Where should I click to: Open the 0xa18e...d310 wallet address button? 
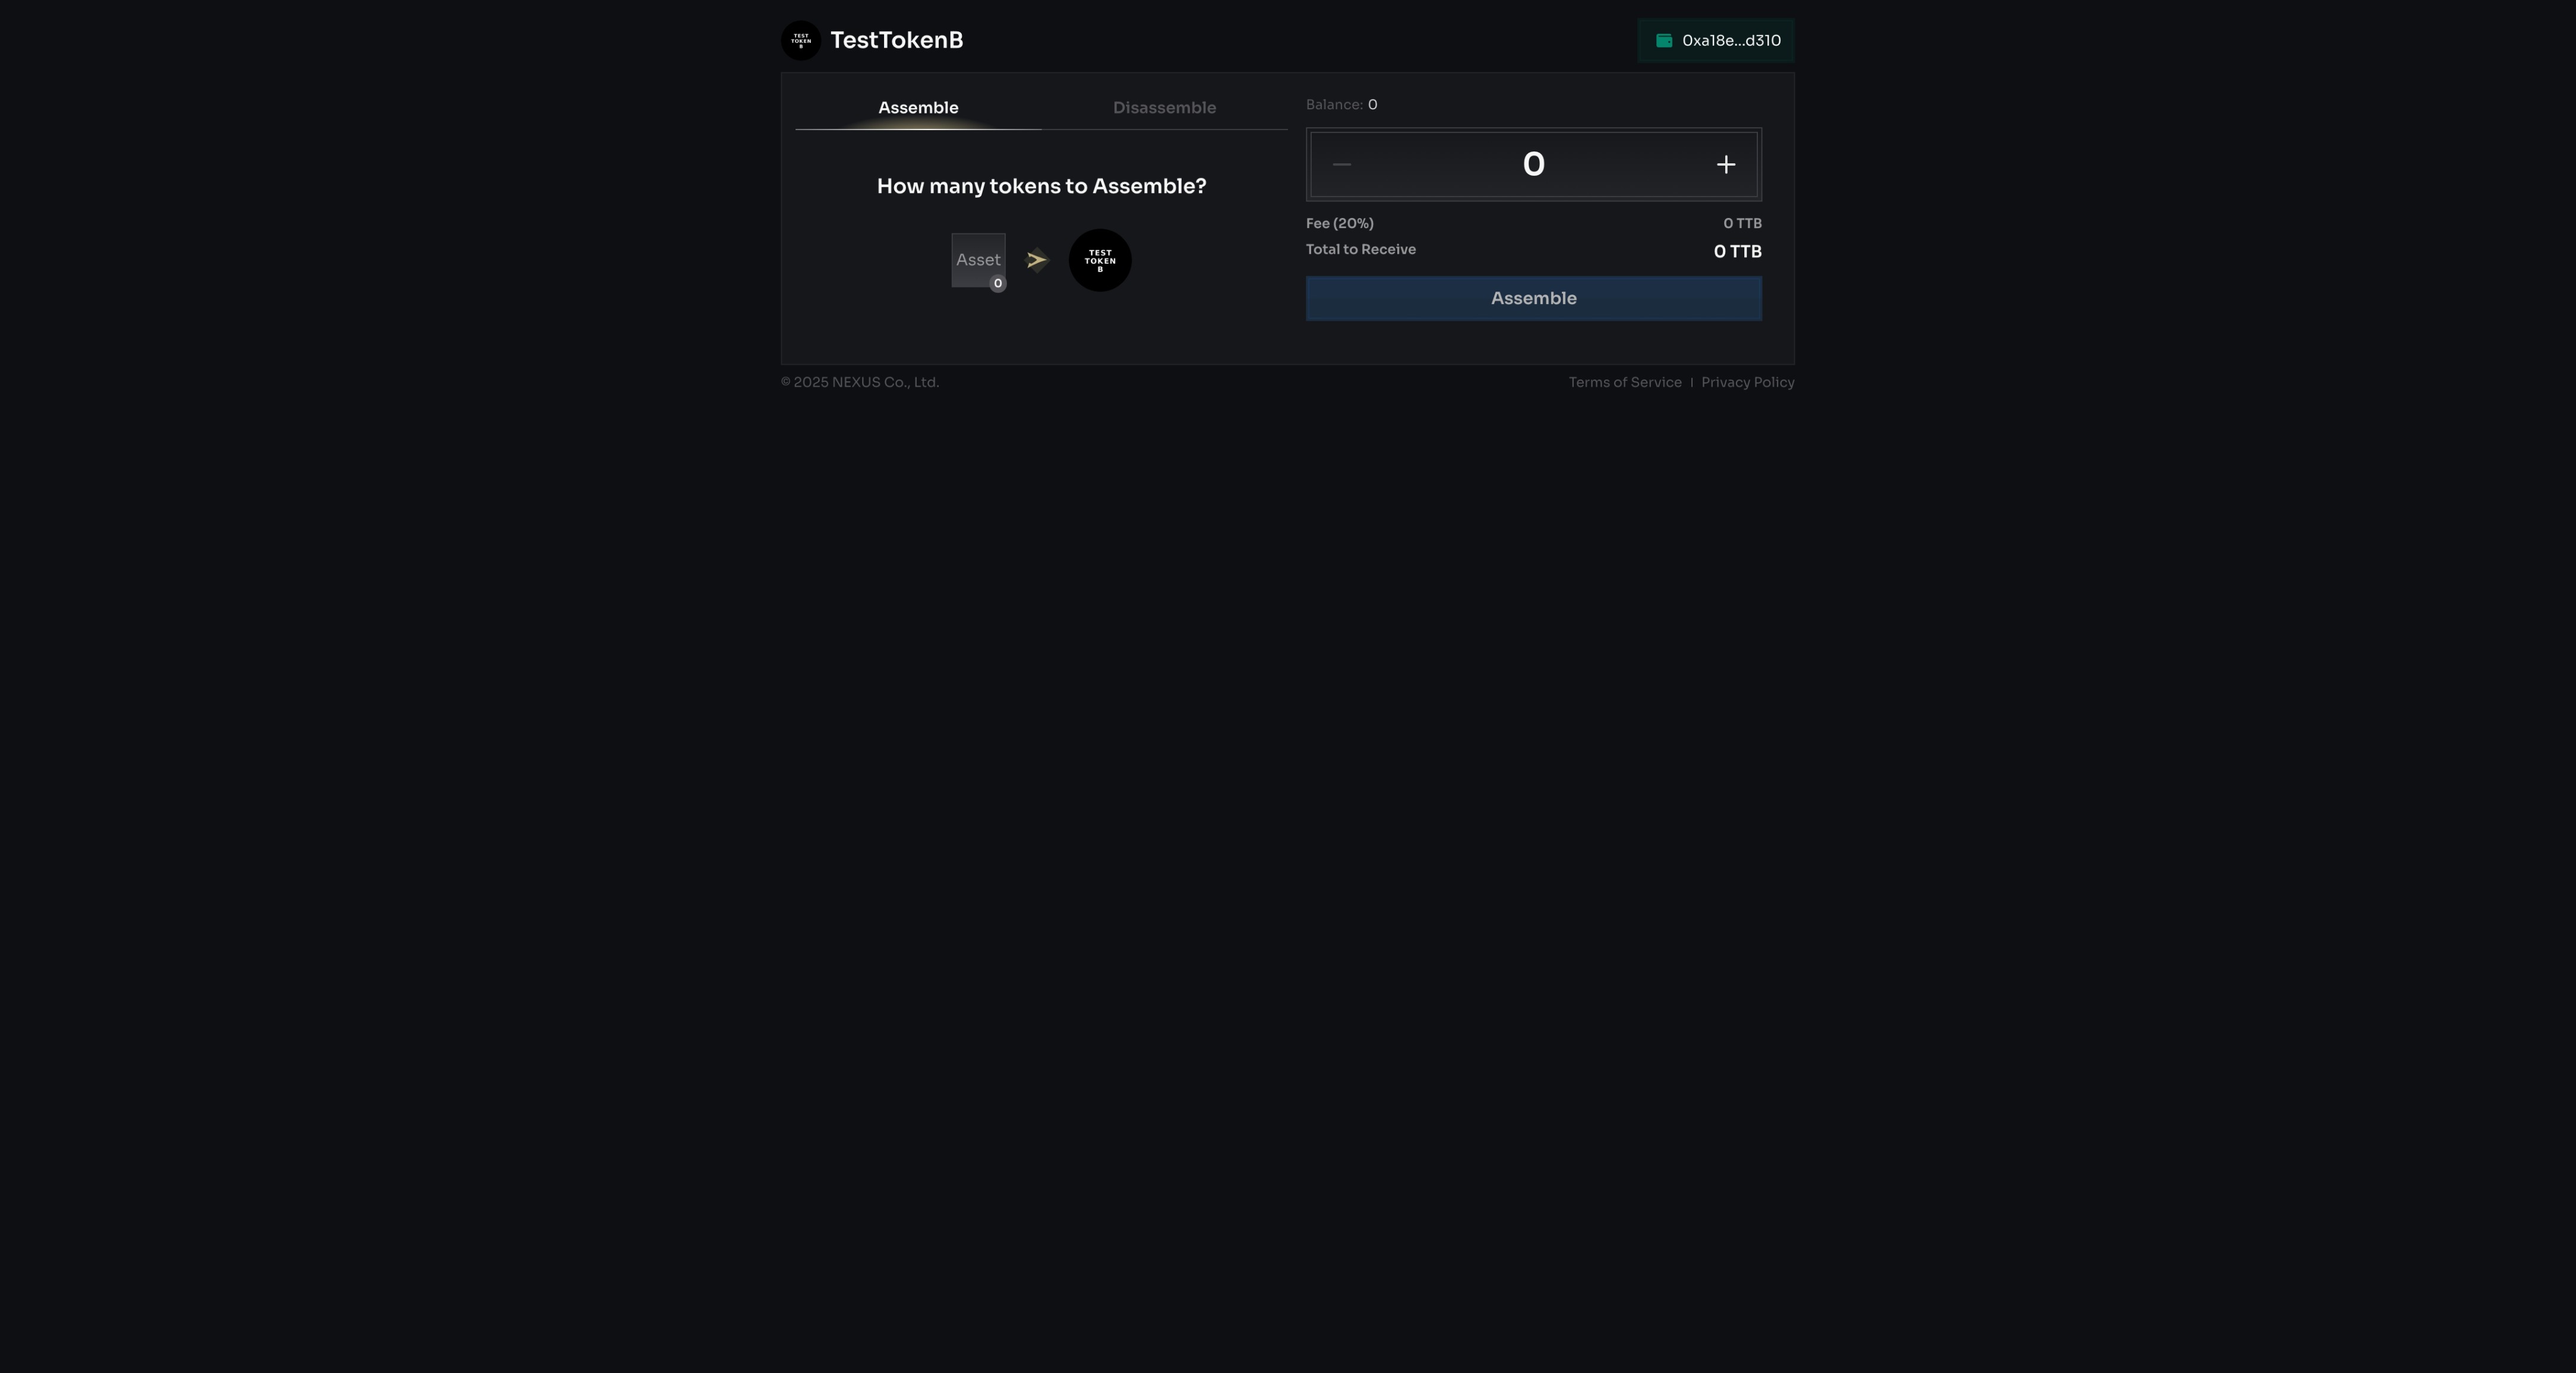tap(1730, 41)
